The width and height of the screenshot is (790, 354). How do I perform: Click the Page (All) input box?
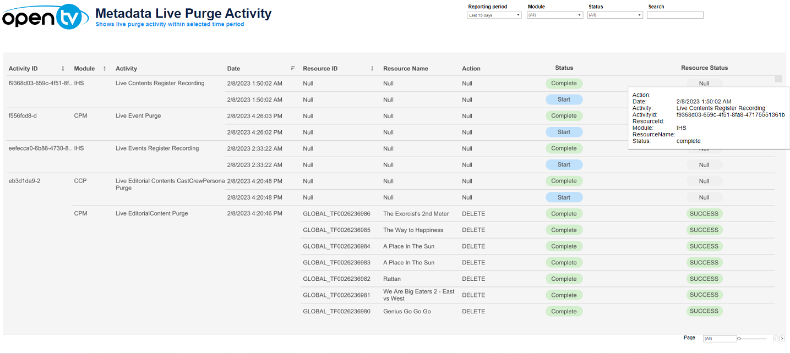tap(719, 339)
